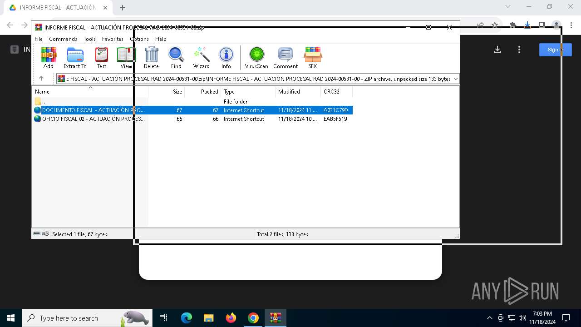Open the Extract To tool
This screenshot has width=581, height=327.
[75, 58]
